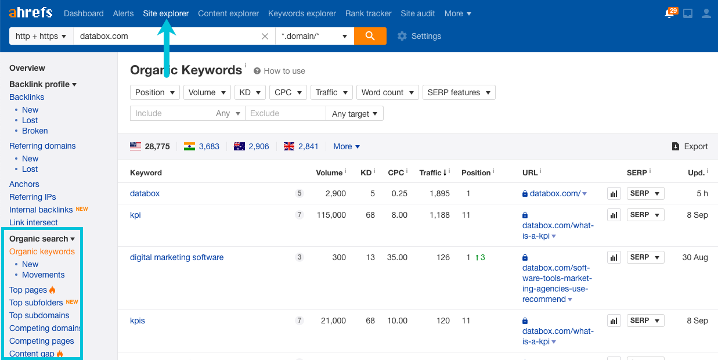The width and height of the screenshot is (718, 360).
Task: Click the 3 badge next to digital marketing software
Action: tap(300, 257)
